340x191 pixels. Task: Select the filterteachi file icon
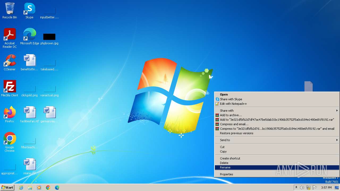[29, 143]
